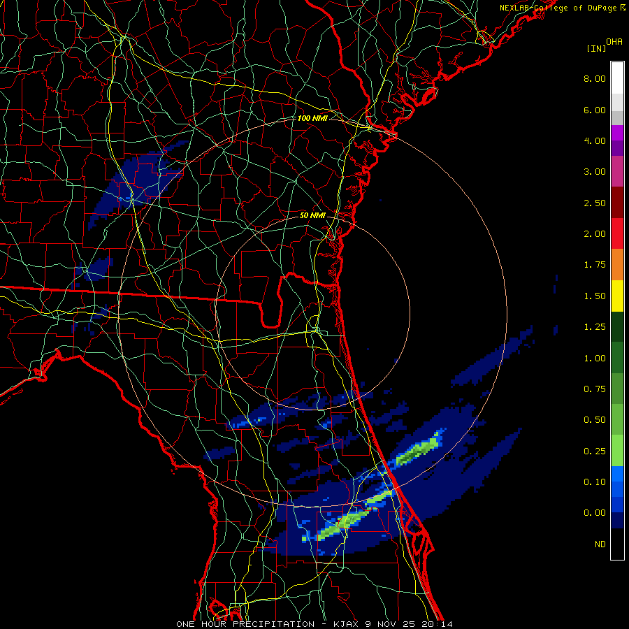Click the 1.00 legend value
The width and height of the screenshot is (629, 629).
pos(595,359)
